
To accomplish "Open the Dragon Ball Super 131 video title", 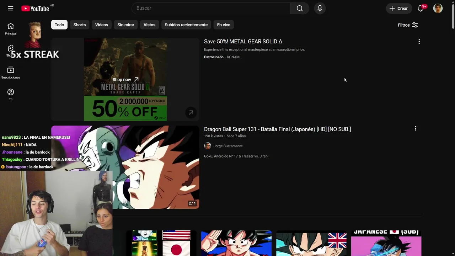I will pos(277,129).
